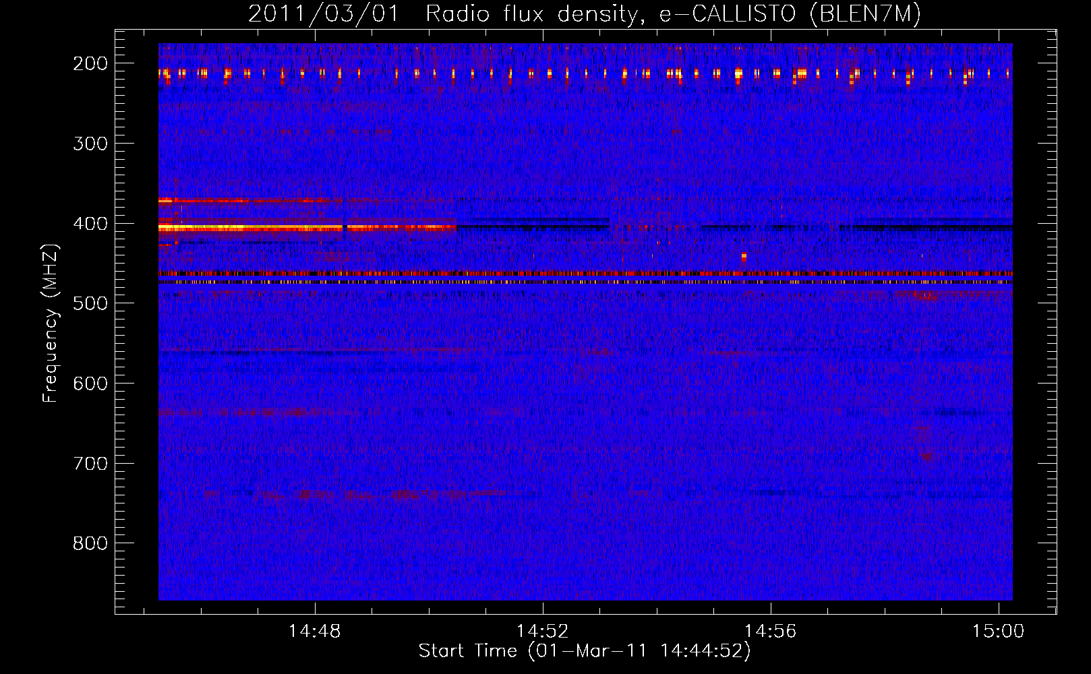Click the small red burst near 14:55 at 440 MHz
Image resolution: width=1091 pixels, height=674 pixels.
click(x=744, y=257)
